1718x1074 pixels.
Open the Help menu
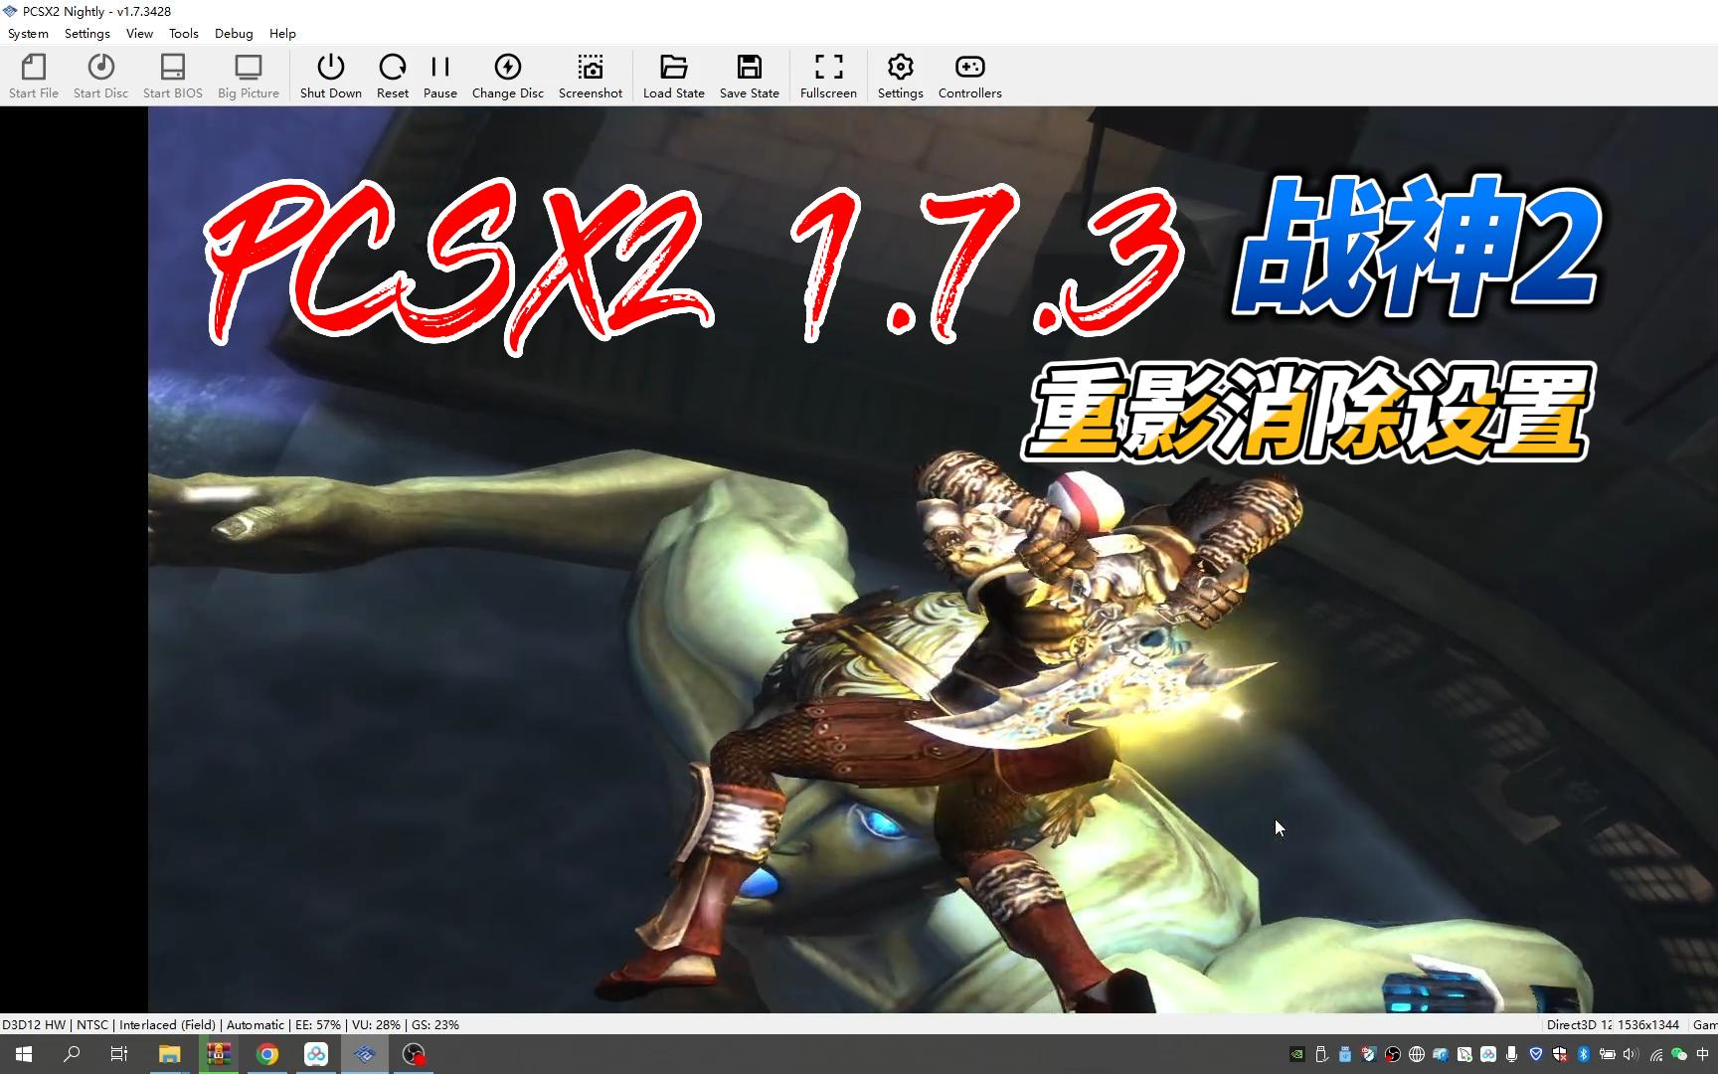282,33
